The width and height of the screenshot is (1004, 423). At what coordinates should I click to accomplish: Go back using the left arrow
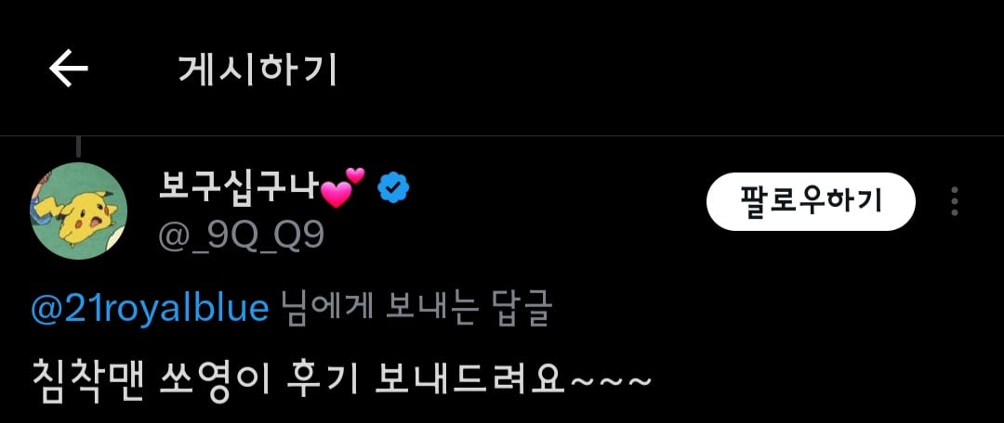coord(69,69)
